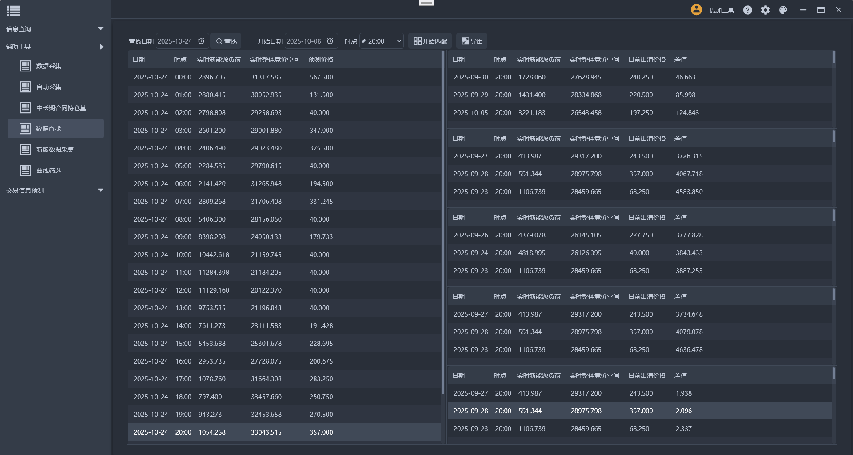
Task: Open the help question mark icon
Action: pos(748,10)
